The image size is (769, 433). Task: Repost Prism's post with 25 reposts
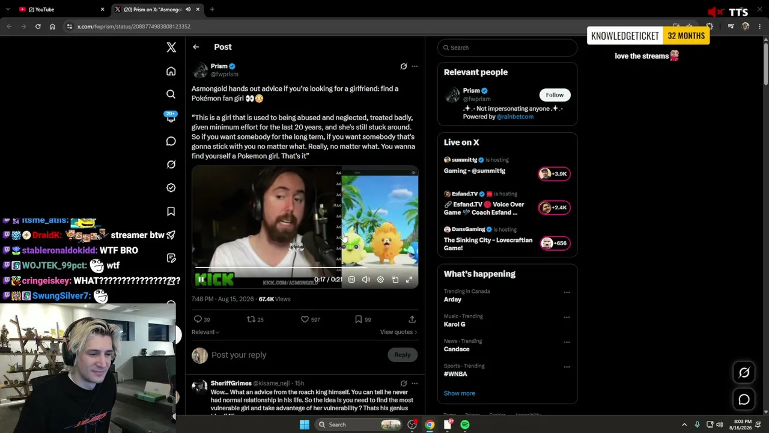click(x=251, y=319)
